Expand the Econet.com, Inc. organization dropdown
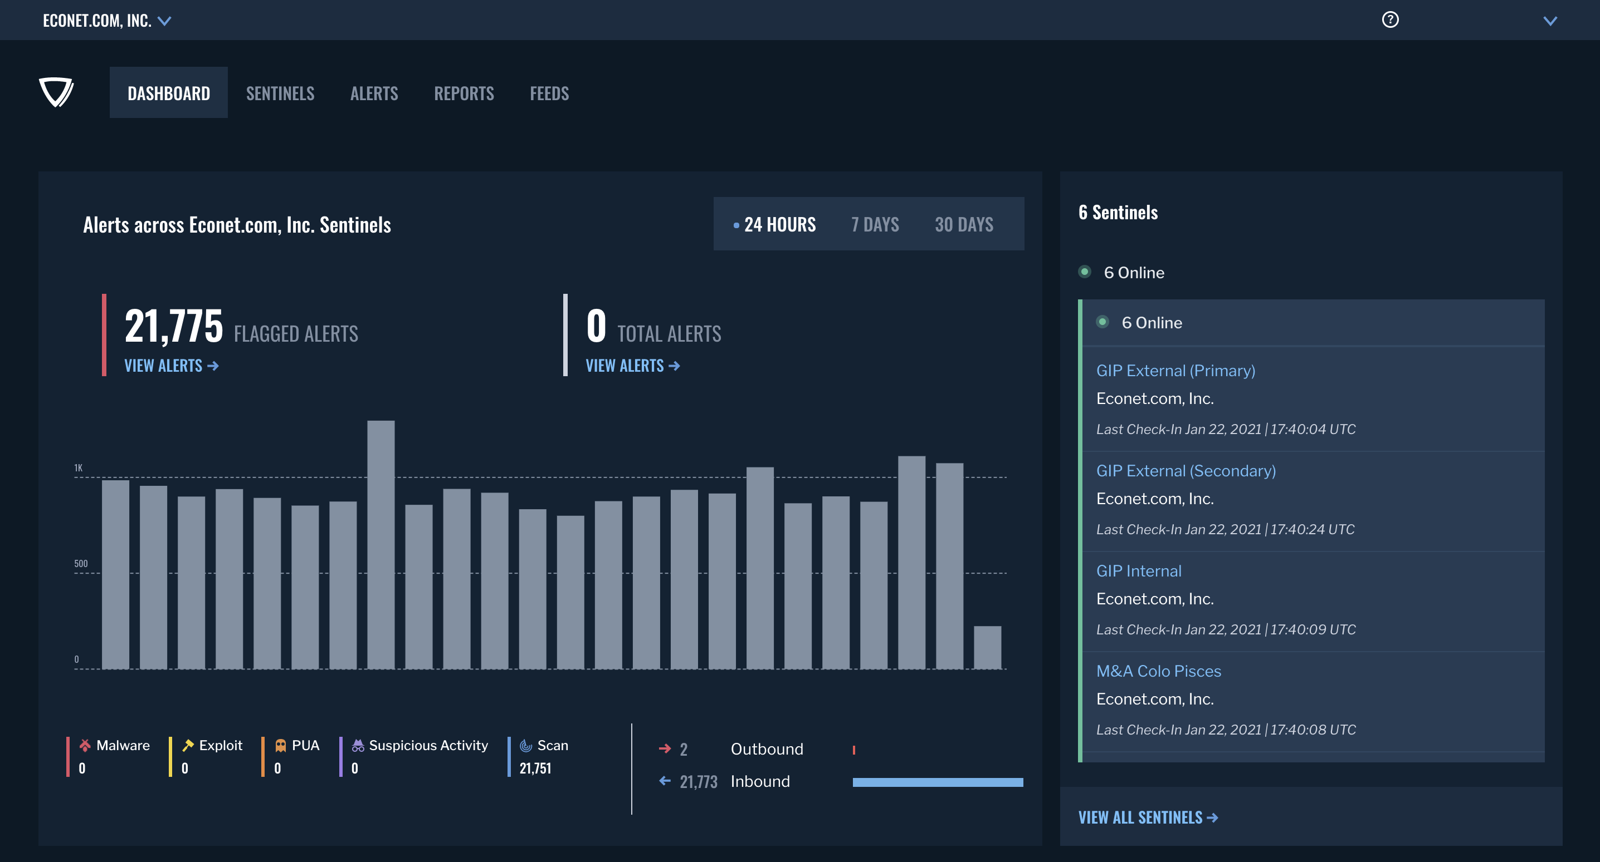Screen dimensions: 1600x862 (164, 21)
